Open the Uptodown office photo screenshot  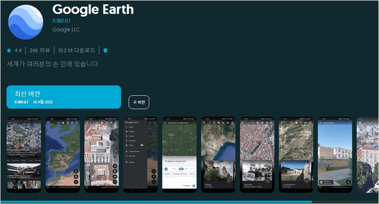[x=257, y=155]
